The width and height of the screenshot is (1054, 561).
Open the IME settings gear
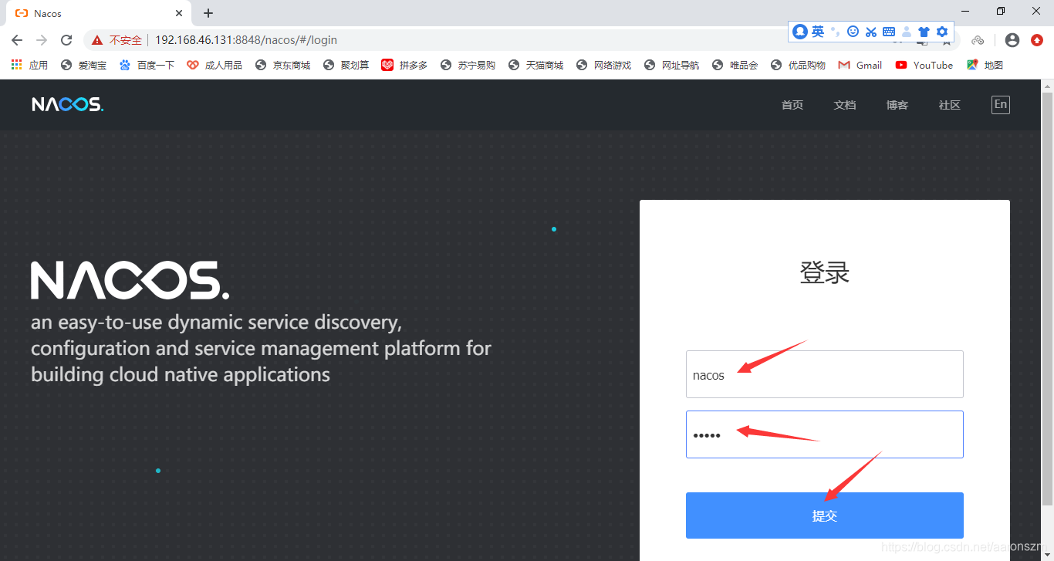pyautogui.click(x=942, y=32)
